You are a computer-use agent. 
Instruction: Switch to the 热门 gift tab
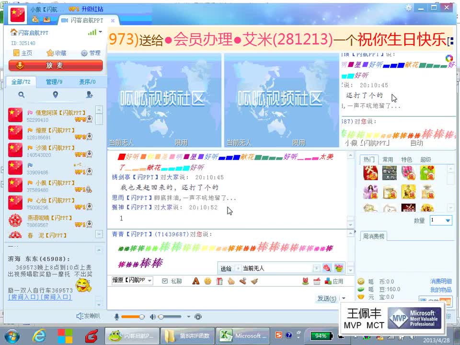[369, 159]
